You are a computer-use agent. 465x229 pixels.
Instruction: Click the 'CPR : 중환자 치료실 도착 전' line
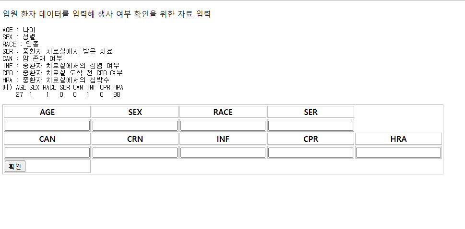(x=62, y=73)
